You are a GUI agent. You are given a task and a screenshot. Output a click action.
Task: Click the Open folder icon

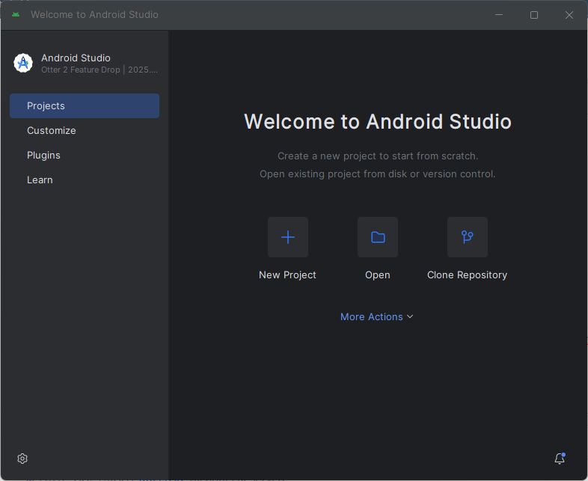pos(378,237)
